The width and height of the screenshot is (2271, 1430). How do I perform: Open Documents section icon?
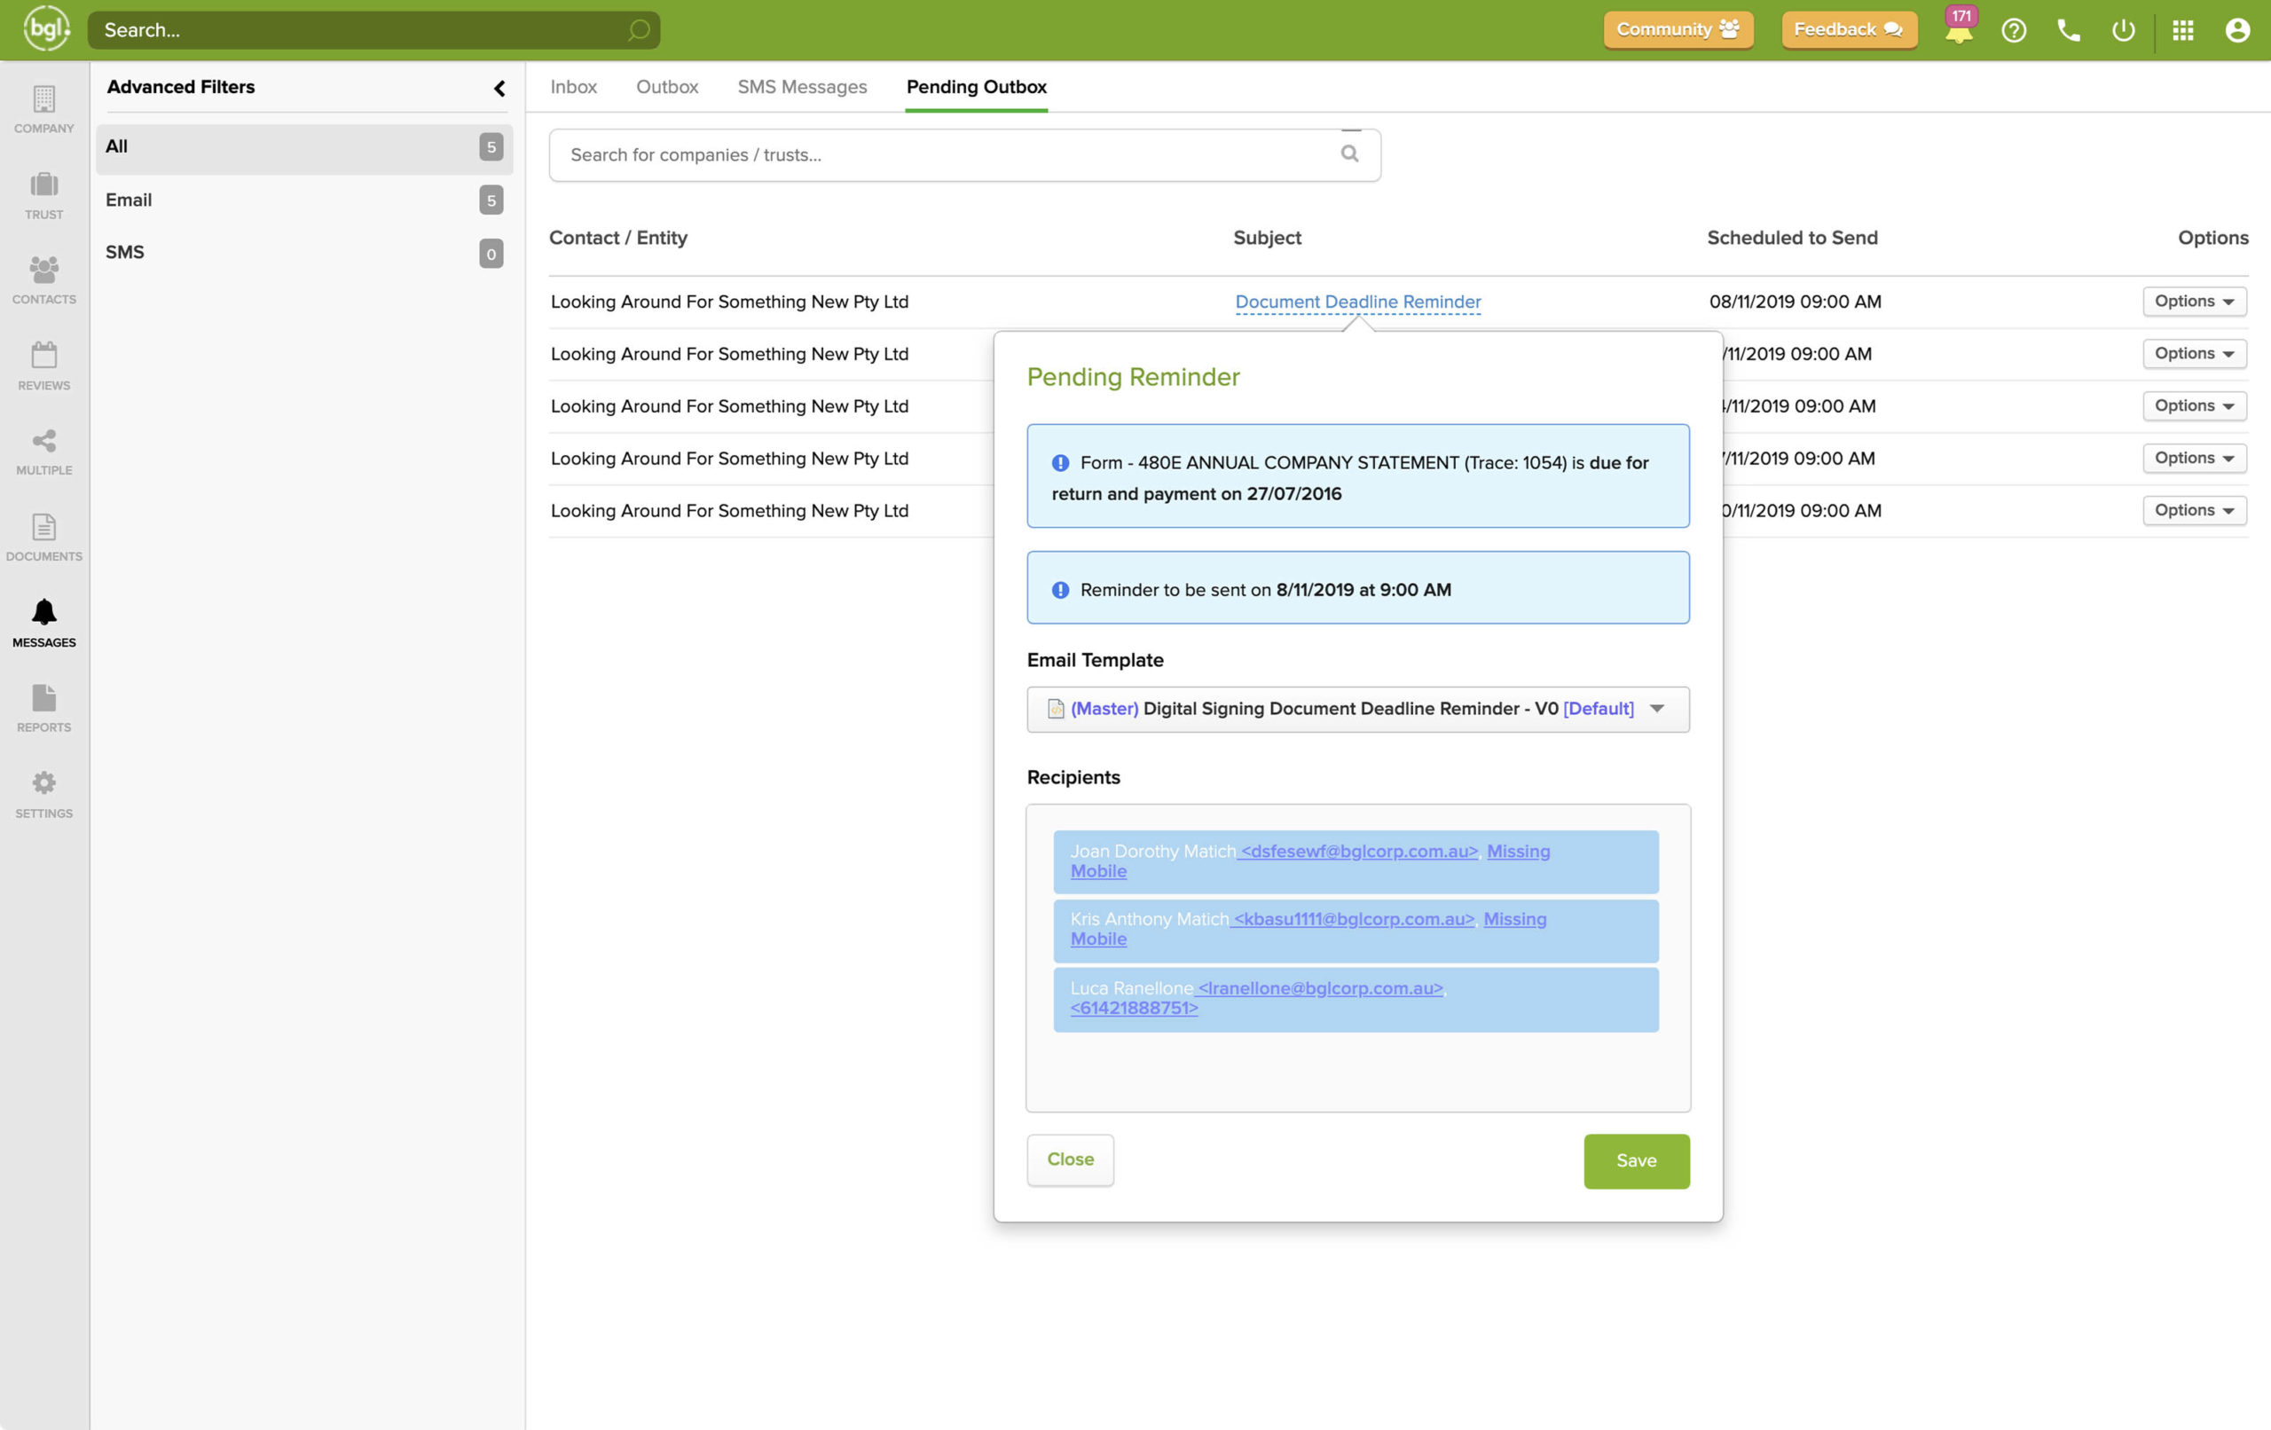[x=43, y=537]
